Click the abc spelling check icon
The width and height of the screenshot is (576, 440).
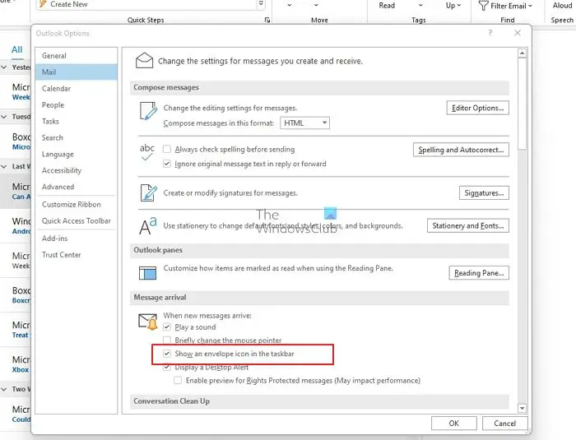147,152
